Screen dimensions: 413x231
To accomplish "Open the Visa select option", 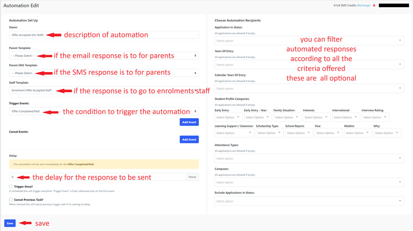I will (328, 133).
